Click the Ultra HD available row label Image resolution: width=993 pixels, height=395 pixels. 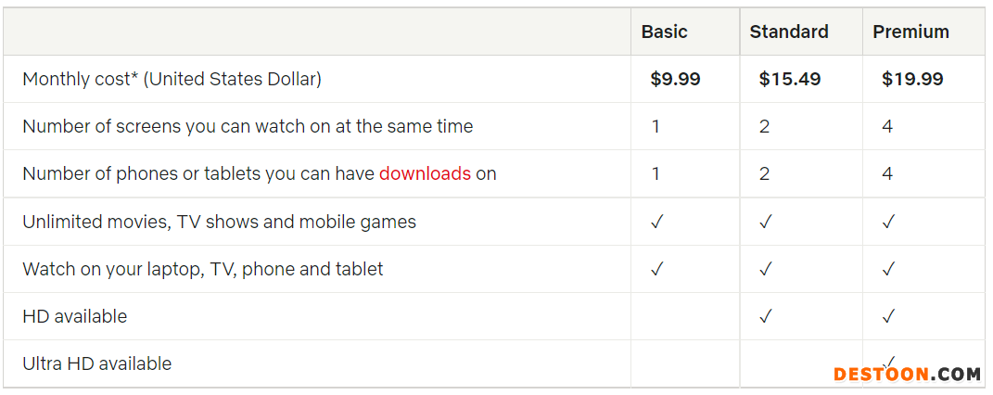tap(96, 363)
